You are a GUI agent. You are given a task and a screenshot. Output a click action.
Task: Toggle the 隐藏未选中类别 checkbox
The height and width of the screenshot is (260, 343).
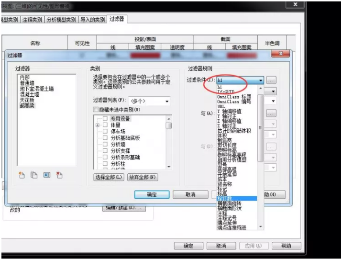click(96, 109)
